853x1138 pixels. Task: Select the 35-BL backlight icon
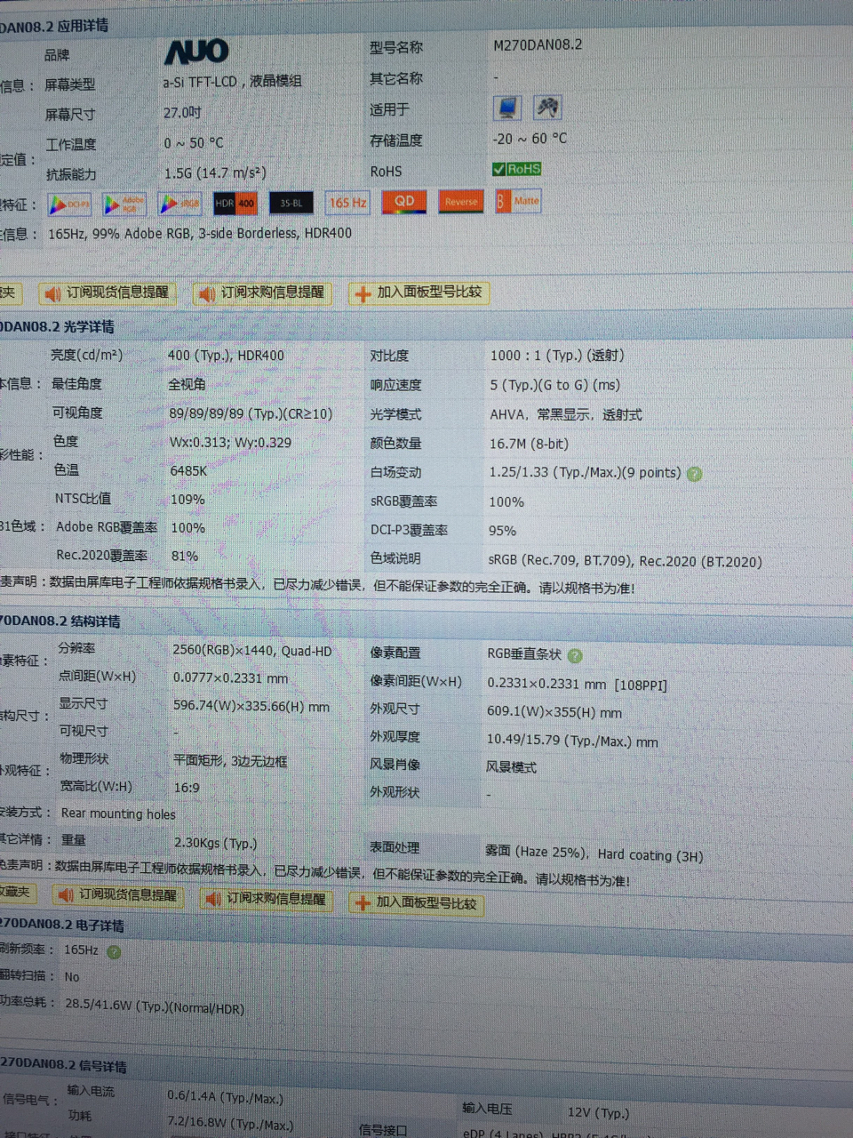tap(291, 203)
